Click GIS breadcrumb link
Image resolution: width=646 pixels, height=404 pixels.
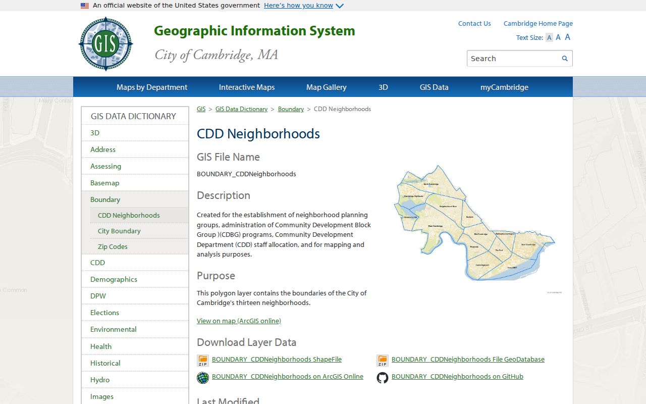click(201, 109)
